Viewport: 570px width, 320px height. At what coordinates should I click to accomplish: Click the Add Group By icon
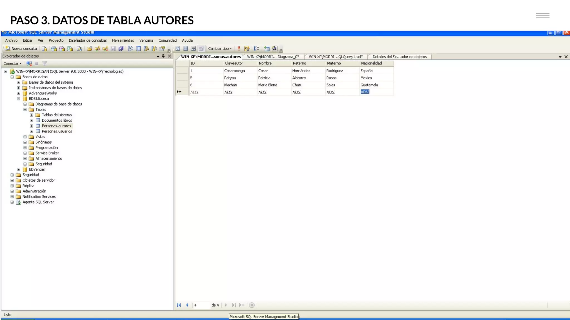pos(257,49)
